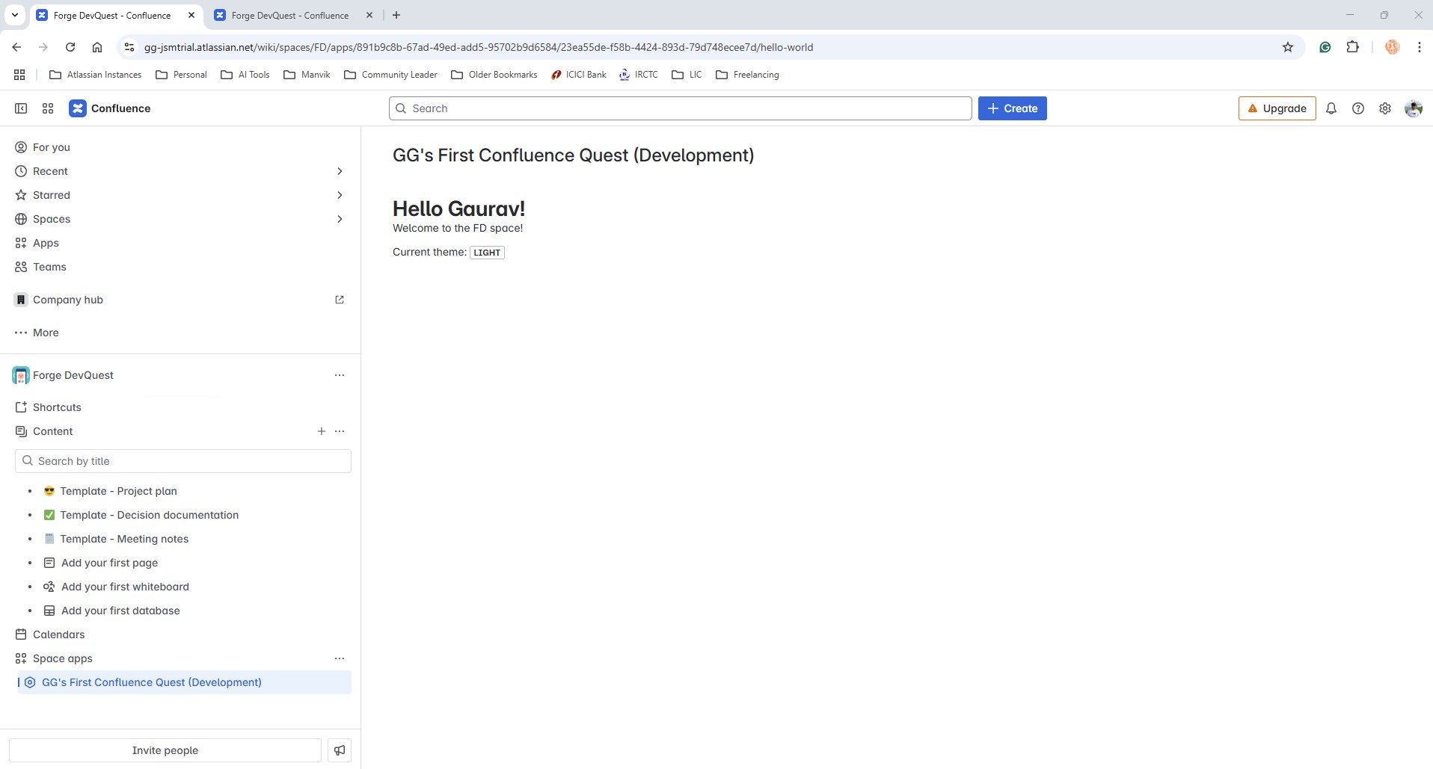Open Chrome three-dot menu

1420,47
